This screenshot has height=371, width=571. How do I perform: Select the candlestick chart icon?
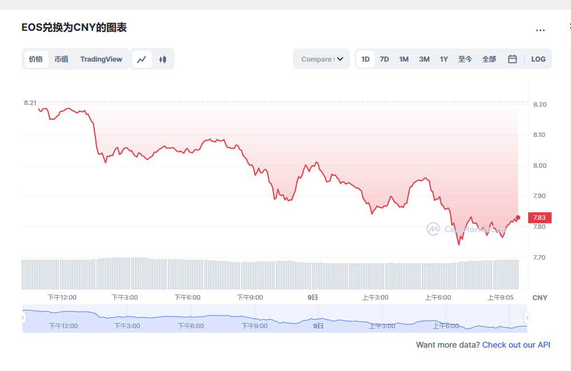pos(163,59)
